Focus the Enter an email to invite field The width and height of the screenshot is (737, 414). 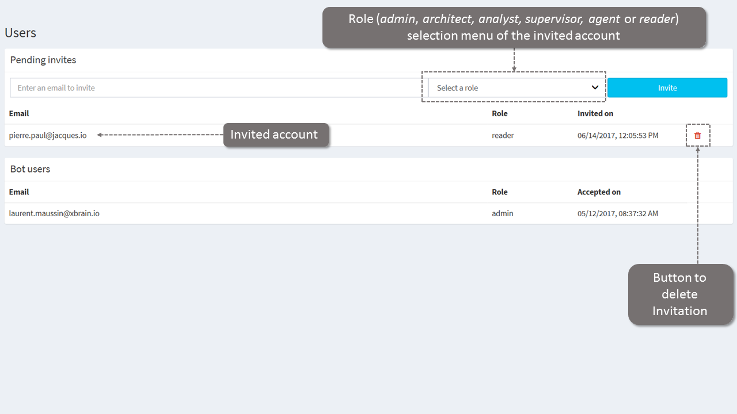click(218, 87)
